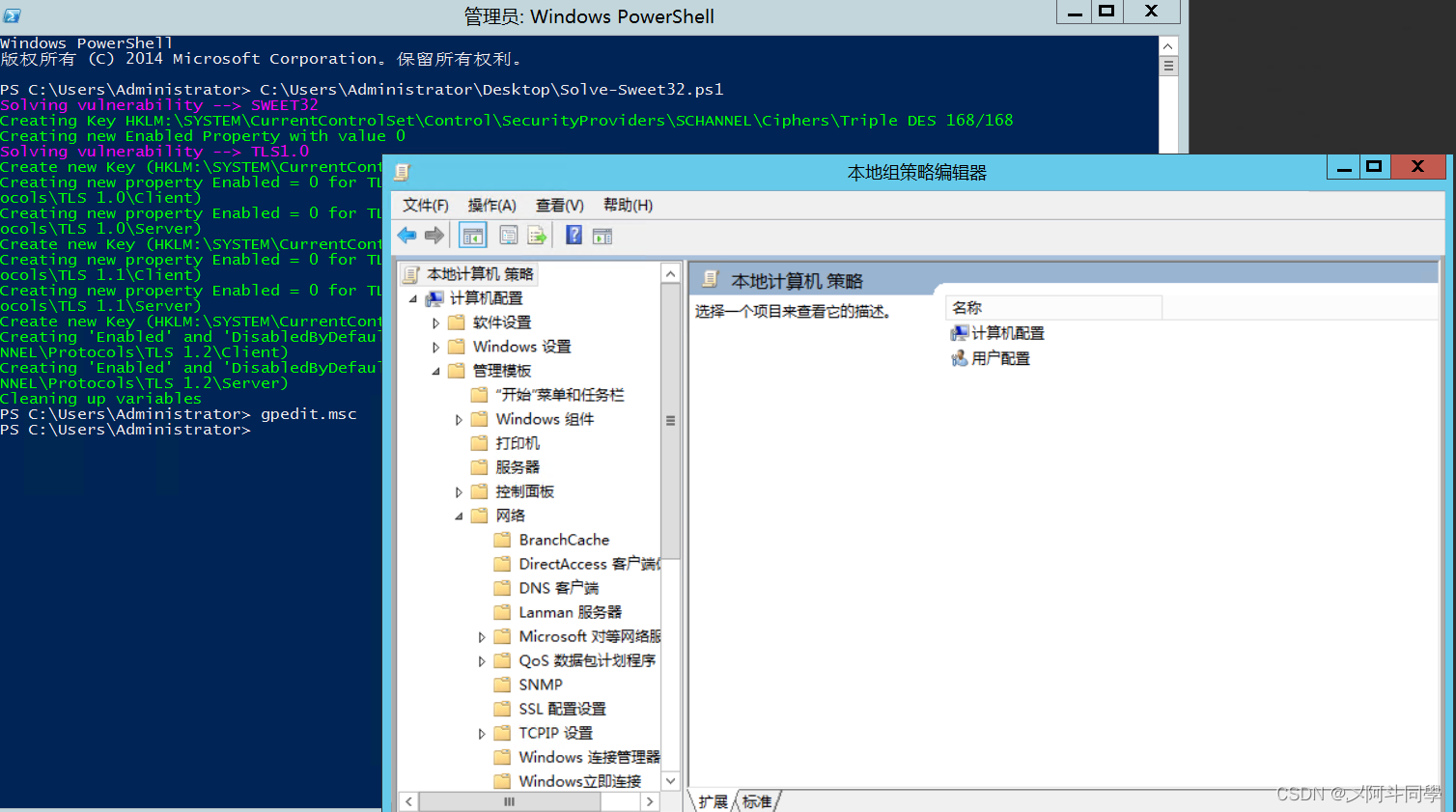Toggle the Show/Hide Action Pane toolbar icon
Viewport: 1456px width, 812px height.
pos(602,236)
